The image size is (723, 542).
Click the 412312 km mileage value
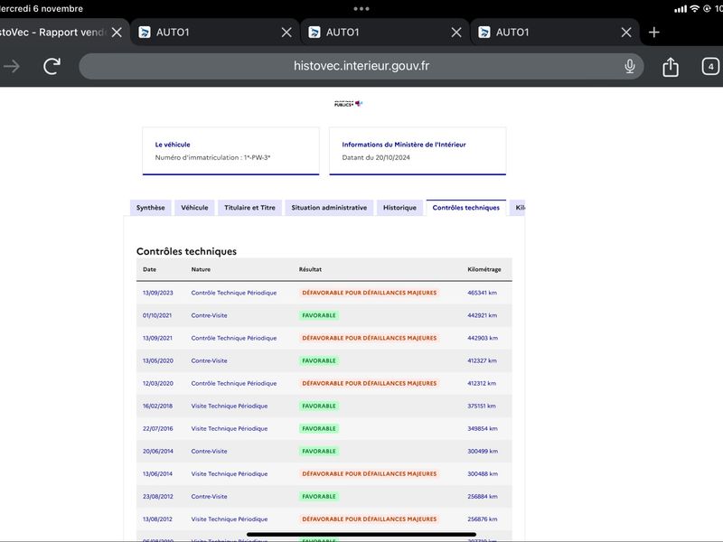482,383
